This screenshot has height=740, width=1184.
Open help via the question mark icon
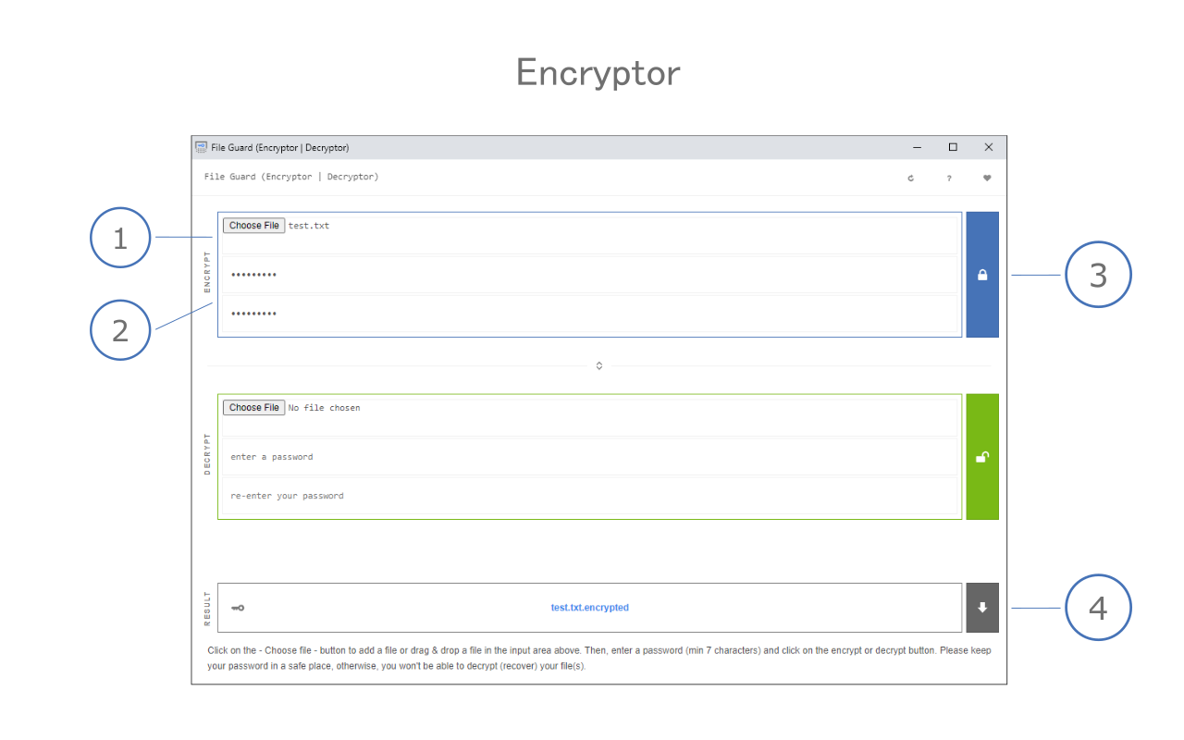948,178
